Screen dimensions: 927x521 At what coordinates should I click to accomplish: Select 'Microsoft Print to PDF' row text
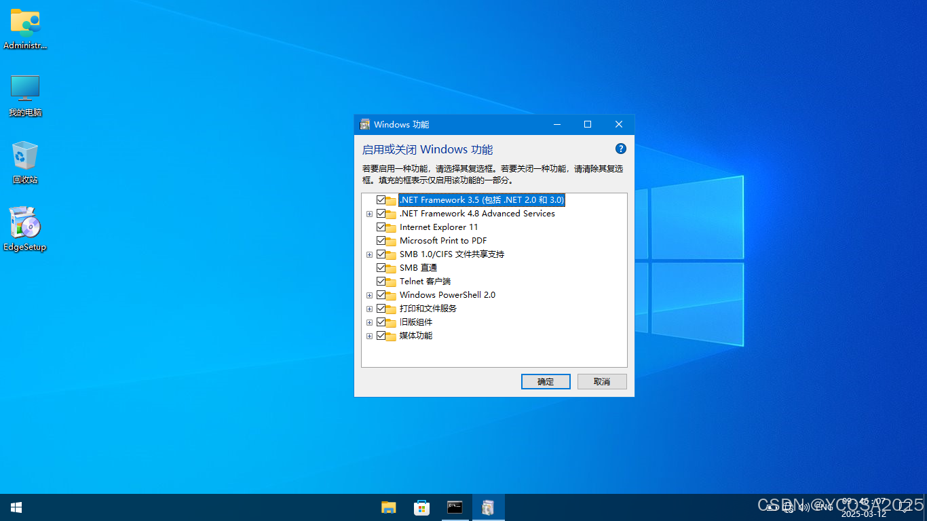click(x=443, y=241)
